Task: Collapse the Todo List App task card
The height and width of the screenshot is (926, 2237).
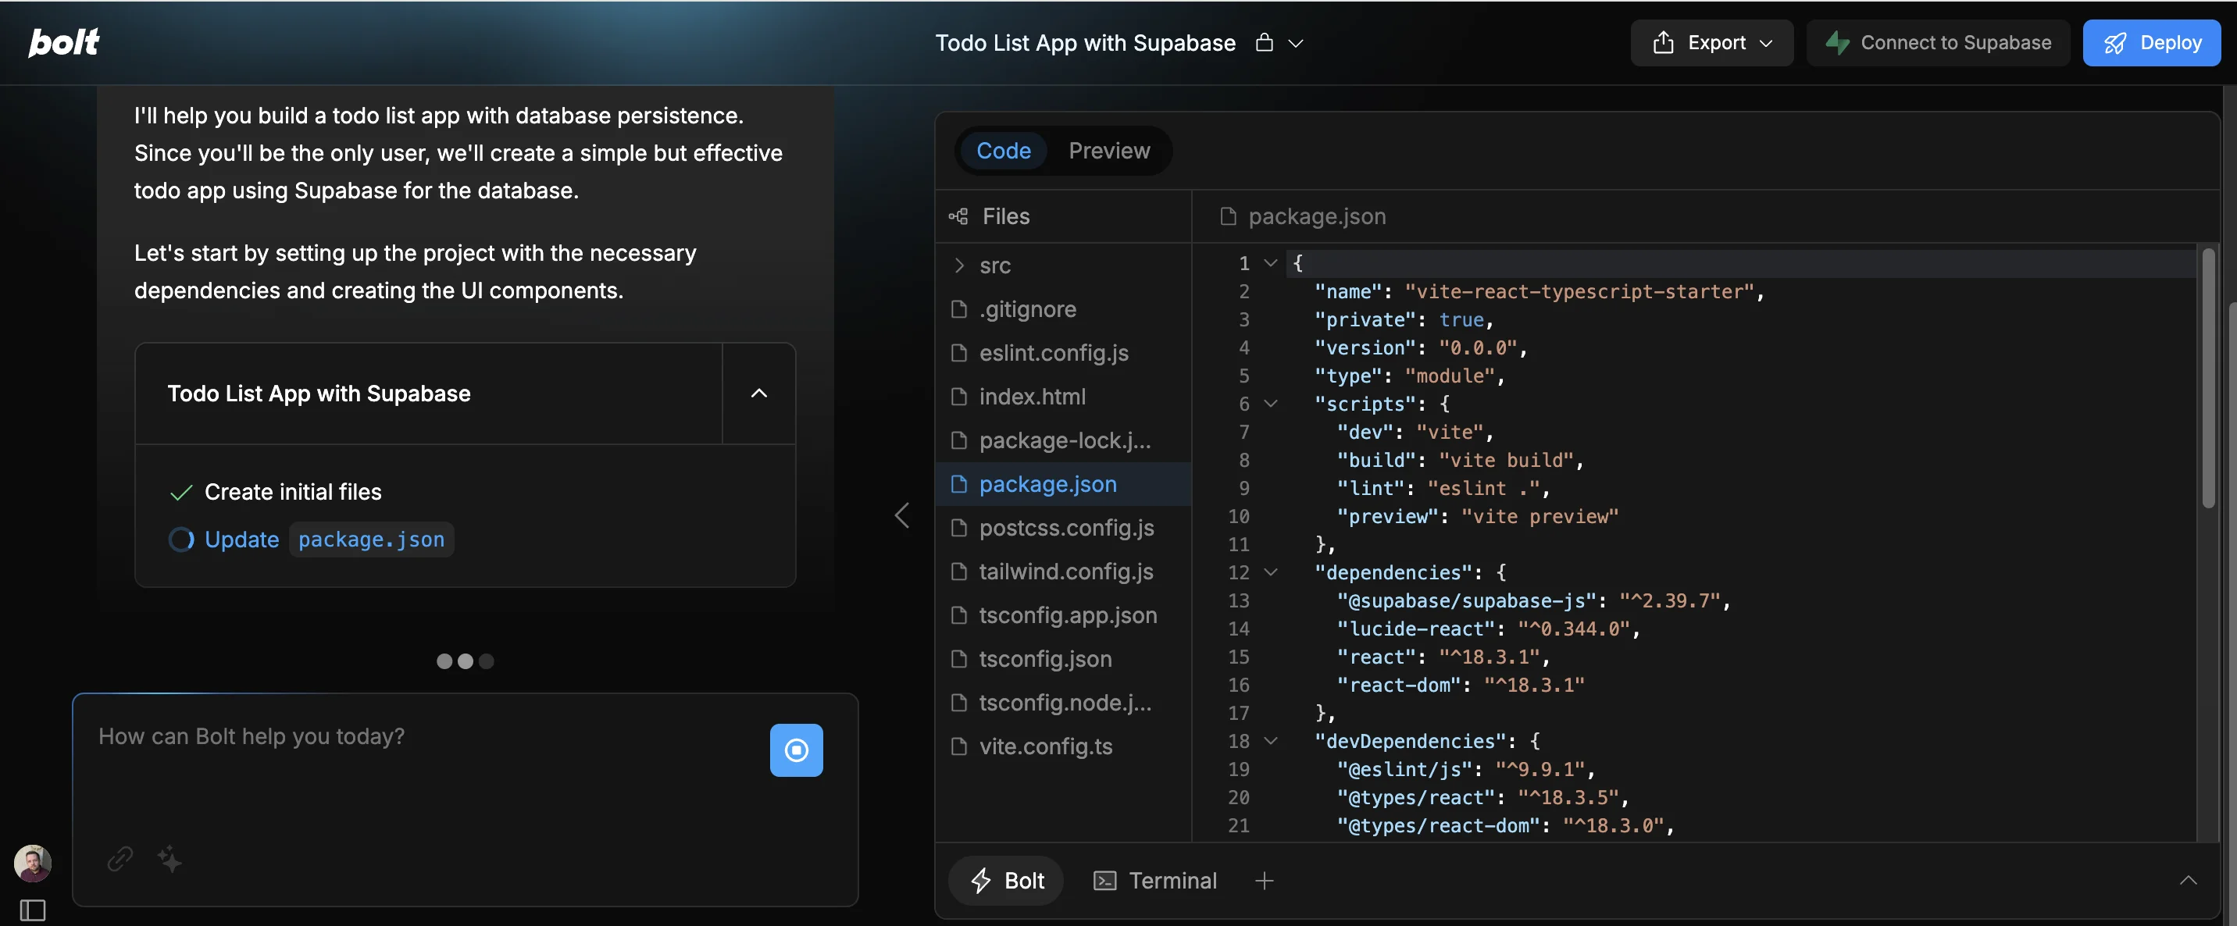Action: 758,394
